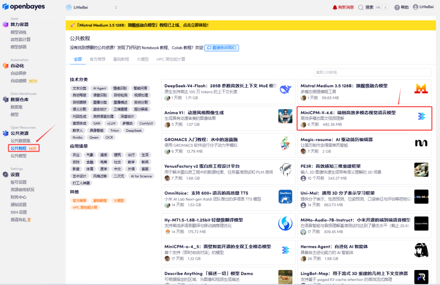The image size is (440, 285).
Task: Click the MiniCPM-o-4_5 card logo icon
Action: click(x=285, y=250)
